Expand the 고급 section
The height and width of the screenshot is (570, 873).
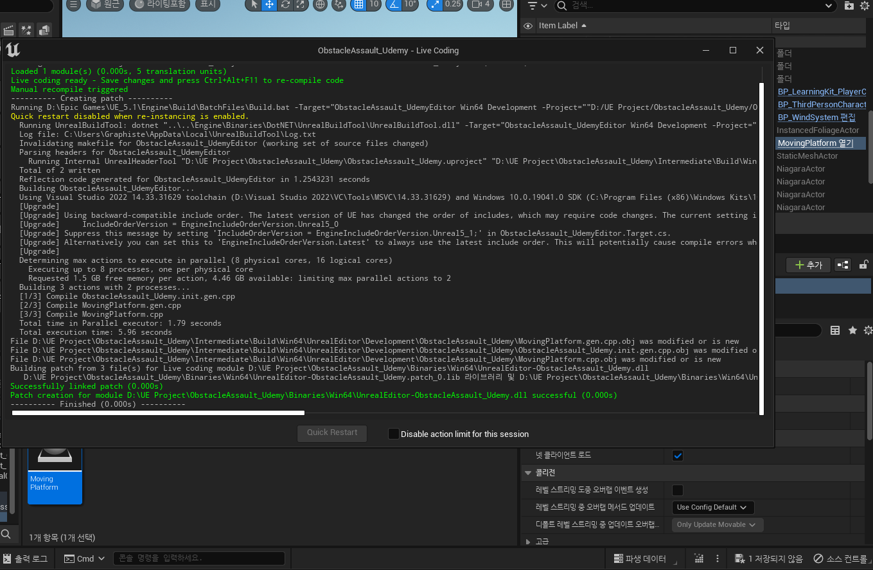(x=528, y=542)
